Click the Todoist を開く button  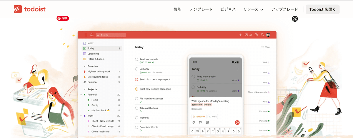tap(323, 9)
